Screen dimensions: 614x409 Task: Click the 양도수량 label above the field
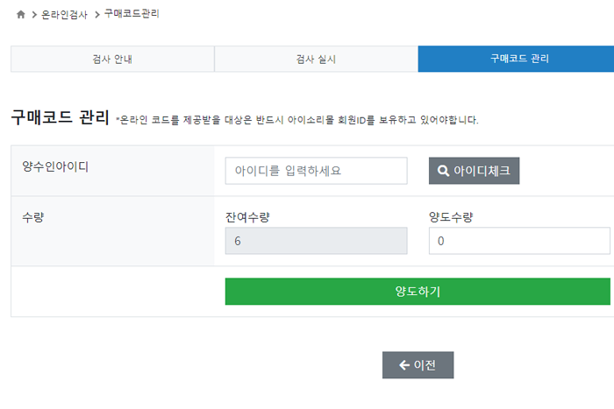point(451,217)
